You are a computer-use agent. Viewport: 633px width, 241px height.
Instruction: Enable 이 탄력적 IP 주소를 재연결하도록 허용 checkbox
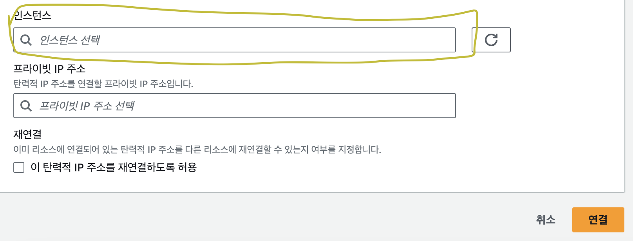click(19, 167)
